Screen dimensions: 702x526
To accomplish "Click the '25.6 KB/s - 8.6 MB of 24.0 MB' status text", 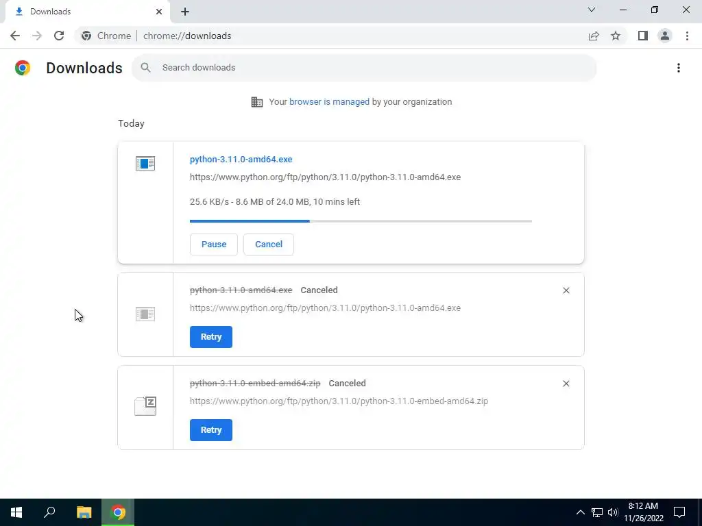I will [274, 202].
